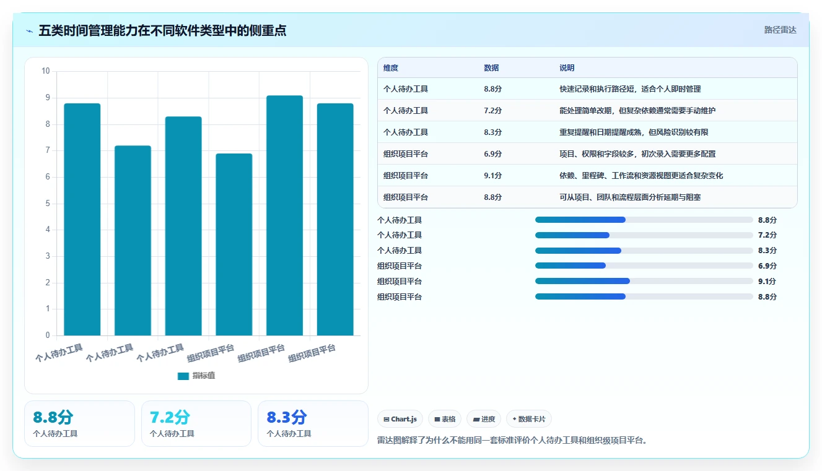Click the shortest chart bar at 6.9
Image resolution: width=822 pixels, height=471 pixels.
click(x=234, y=244)
